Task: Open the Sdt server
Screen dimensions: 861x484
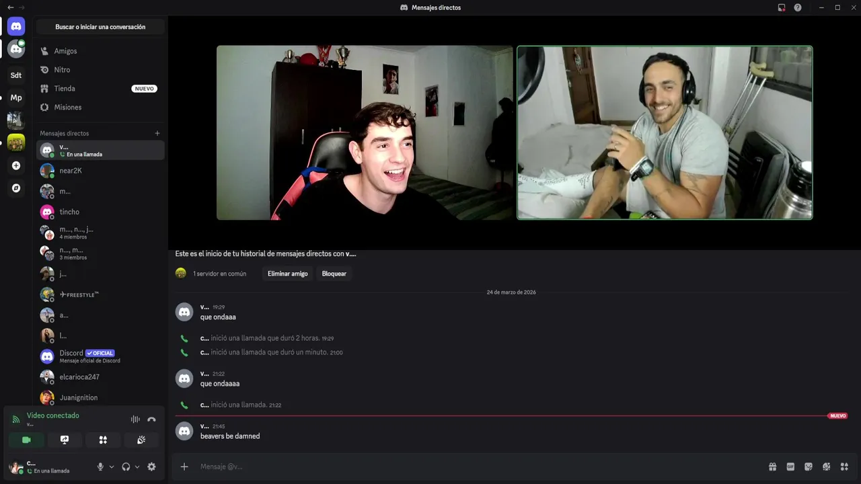Action: point(16,75)
